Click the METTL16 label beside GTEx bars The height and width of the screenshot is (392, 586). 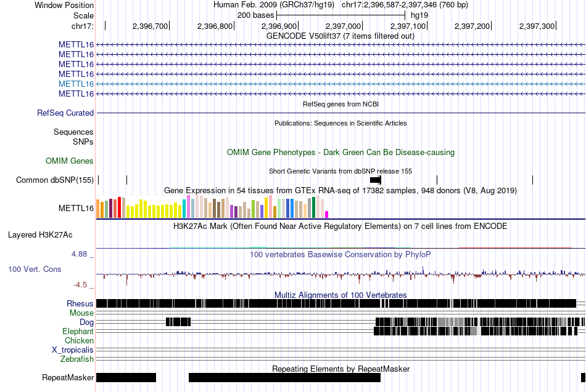pos(76,208)
